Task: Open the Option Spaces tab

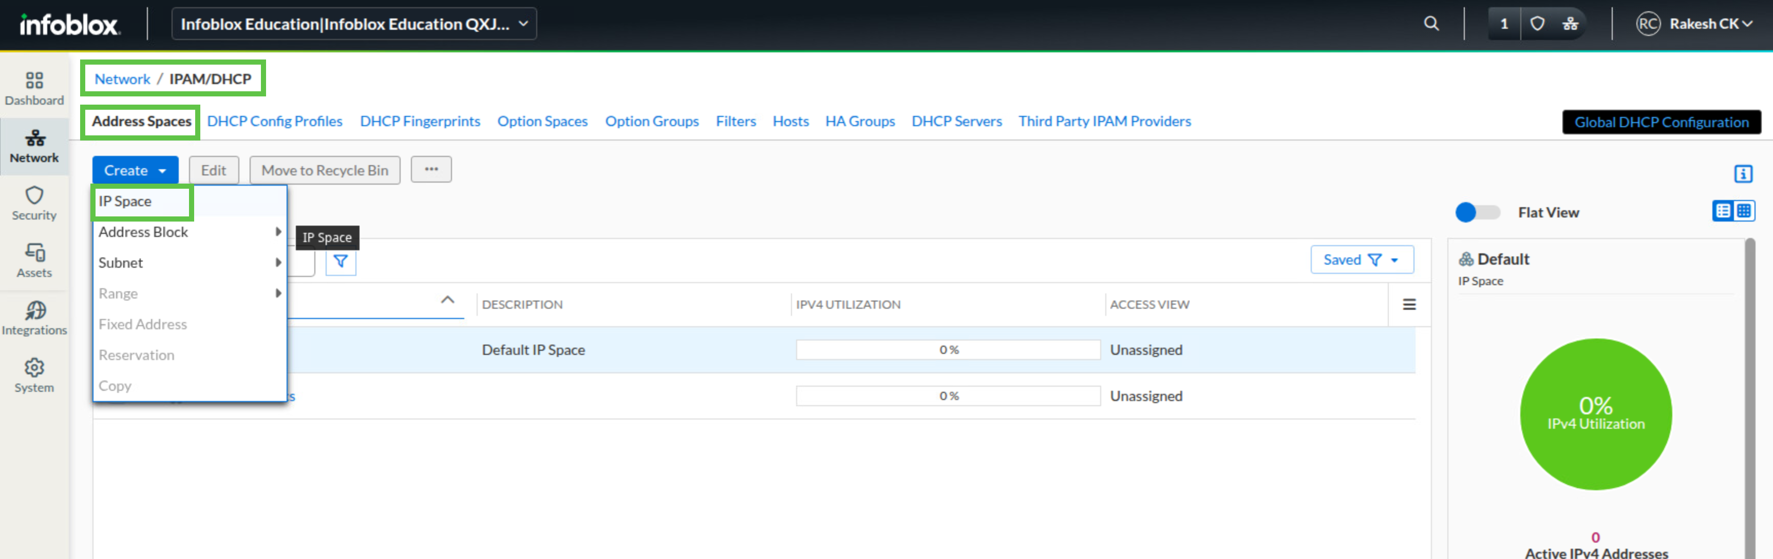Action: (x=542, y=122)
